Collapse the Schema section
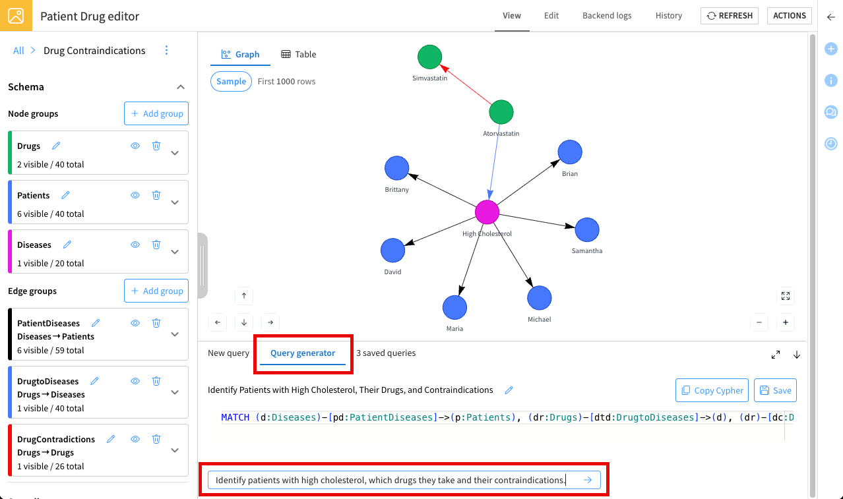The image size is (843, 499). tap(180, 87)
